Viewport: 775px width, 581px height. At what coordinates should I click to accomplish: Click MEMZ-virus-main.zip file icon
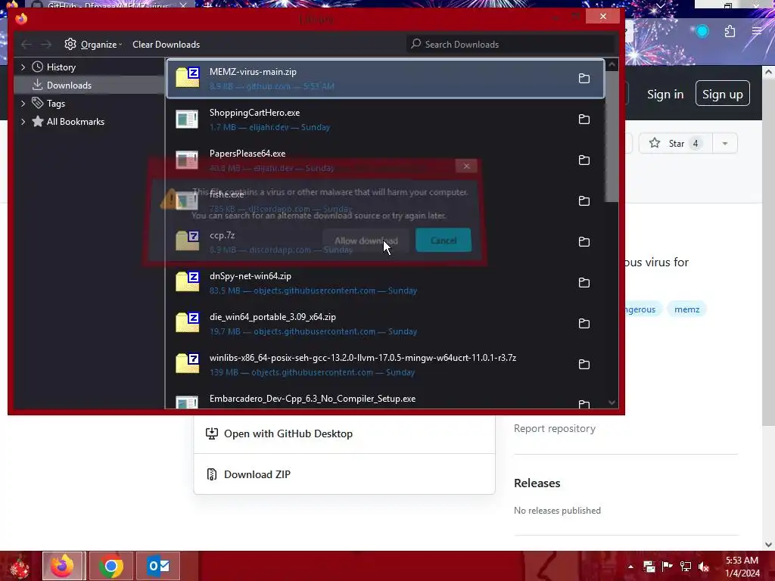click(188, 78)
